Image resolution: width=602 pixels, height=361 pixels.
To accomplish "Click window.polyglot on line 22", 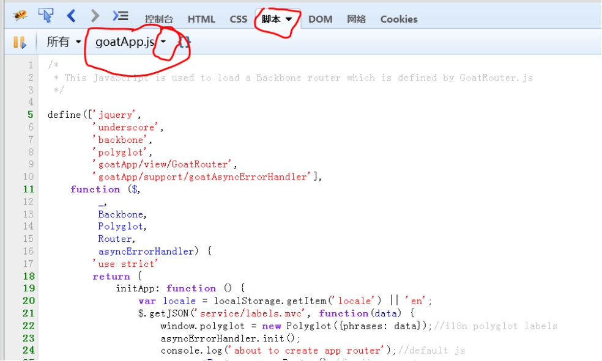I will click(203, 326).
